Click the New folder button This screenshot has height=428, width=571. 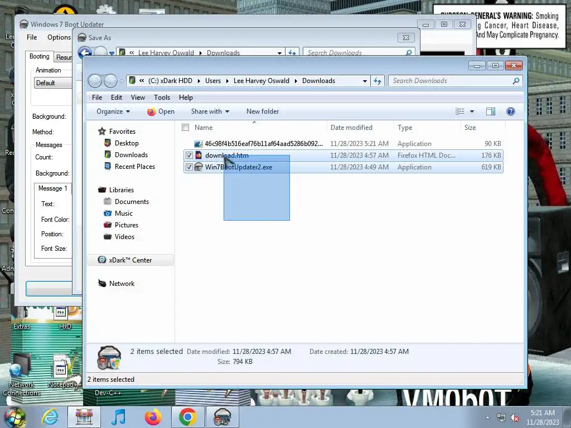[x=263, y=111]
